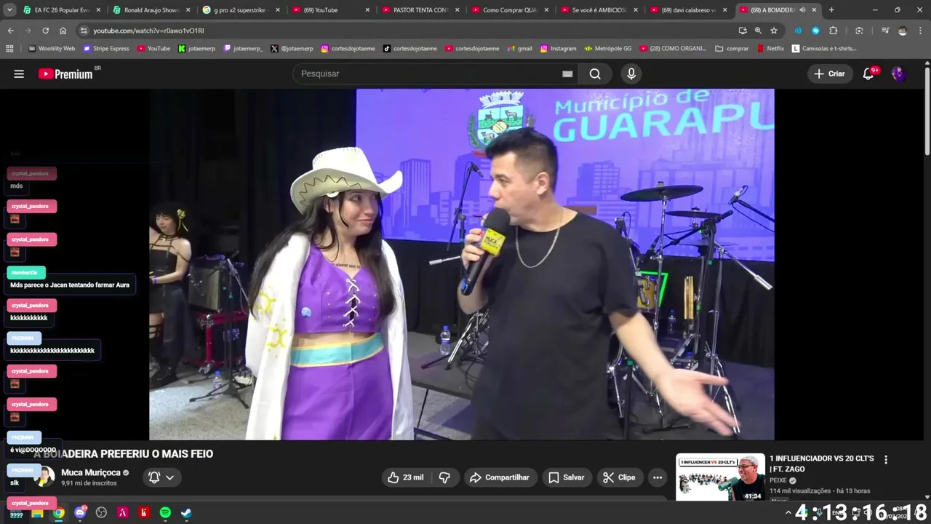
Task: Like the video with 23 mil likes
Action: (406, 477)
